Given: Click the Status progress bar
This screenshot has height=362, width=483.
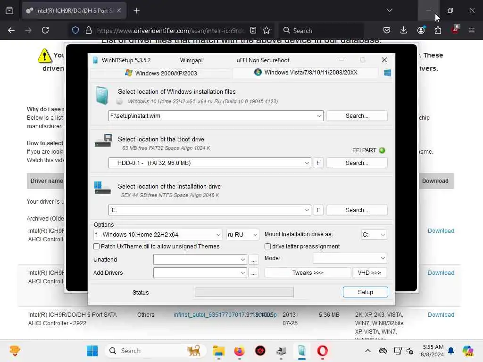Looking at the screenshot, I should (244, 292).
